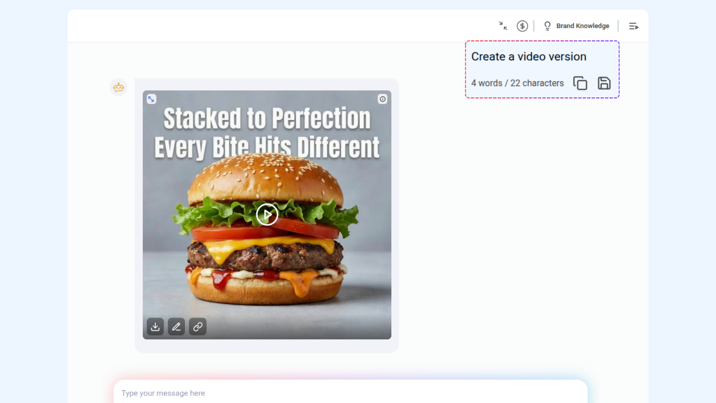Click the 'Stacked to Perfection' headline
716x403 pixels.
point(267,119)
